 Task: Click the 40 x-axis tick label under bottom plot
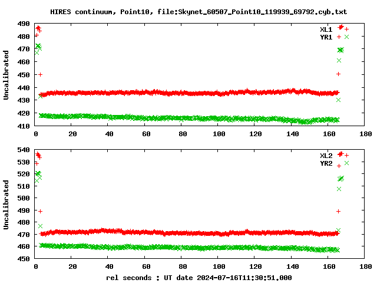[109, 266]
